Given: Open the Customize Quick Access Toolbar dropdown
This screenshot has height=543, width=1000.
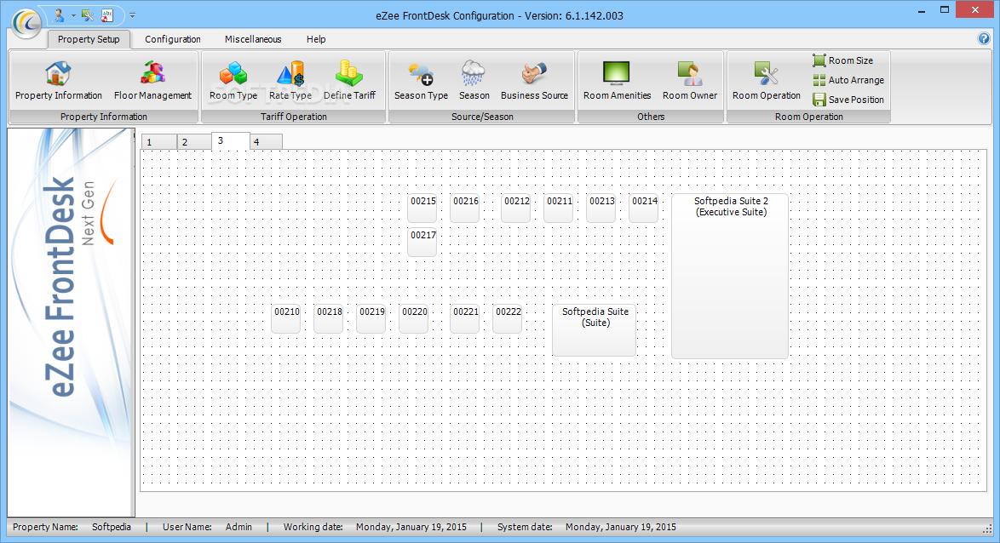Looking at the screenshot, I should pyautogui.click(x=132, y=15).
